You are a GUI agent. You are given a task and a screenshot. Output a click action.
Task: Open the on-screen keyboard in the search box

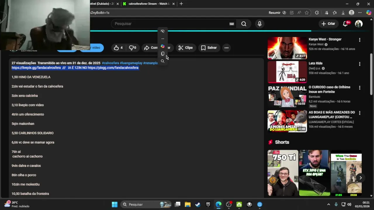[x=232, y=24]
